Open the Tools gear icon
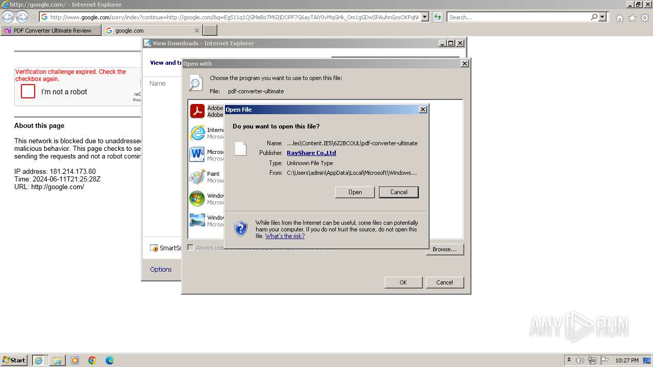Image resolution: width=653 pixels, height=367 pixels. click(645, 18)
